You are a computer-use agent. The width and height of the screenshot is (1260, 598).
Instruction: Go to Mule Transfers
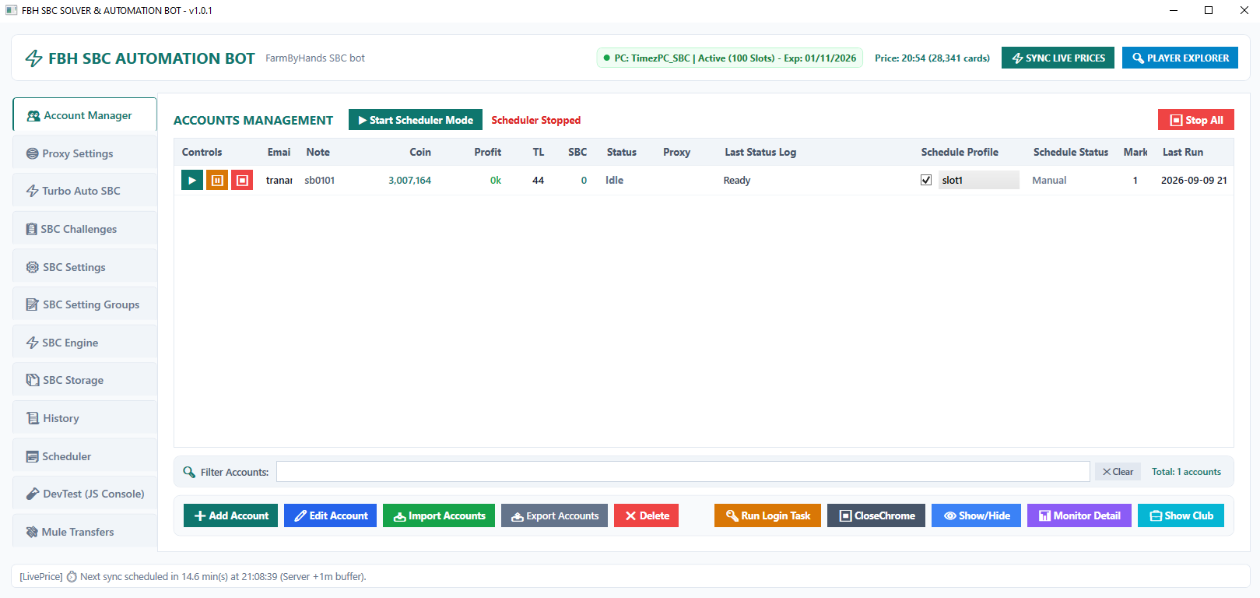85,532
